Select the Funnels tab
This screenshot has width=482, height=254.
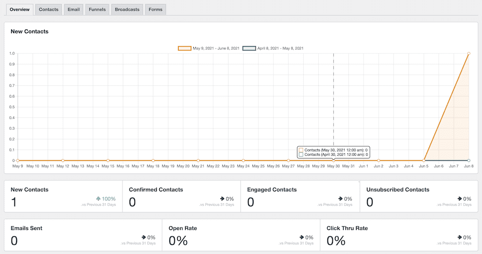[x=97, y=10]
